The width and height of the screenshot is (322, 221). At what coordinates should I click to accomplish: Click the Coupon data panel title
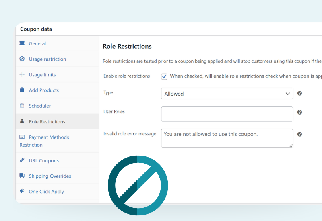click(x=36, y=29)
